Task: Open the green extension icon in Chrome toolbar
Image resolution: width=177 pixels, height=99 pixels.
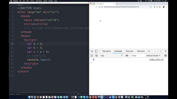Action: (x=154, y=7)
